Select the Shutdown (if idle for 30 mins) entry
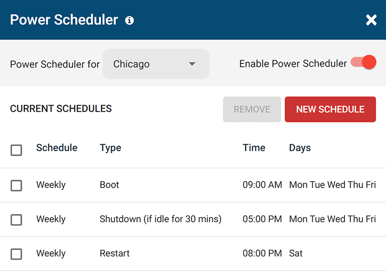This screenshot has width=386, height=271. tap(161, 219)
